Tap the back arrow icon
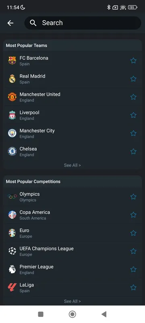 pos(10,23)
